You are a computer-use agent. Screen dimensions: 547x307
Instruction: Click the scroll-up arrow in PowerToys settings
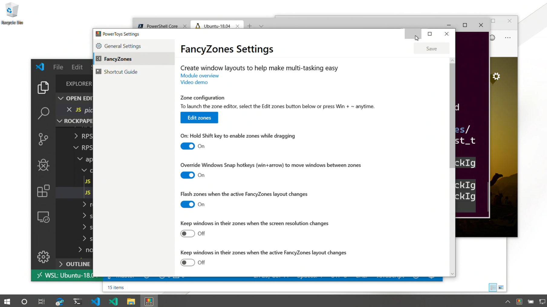452,60
